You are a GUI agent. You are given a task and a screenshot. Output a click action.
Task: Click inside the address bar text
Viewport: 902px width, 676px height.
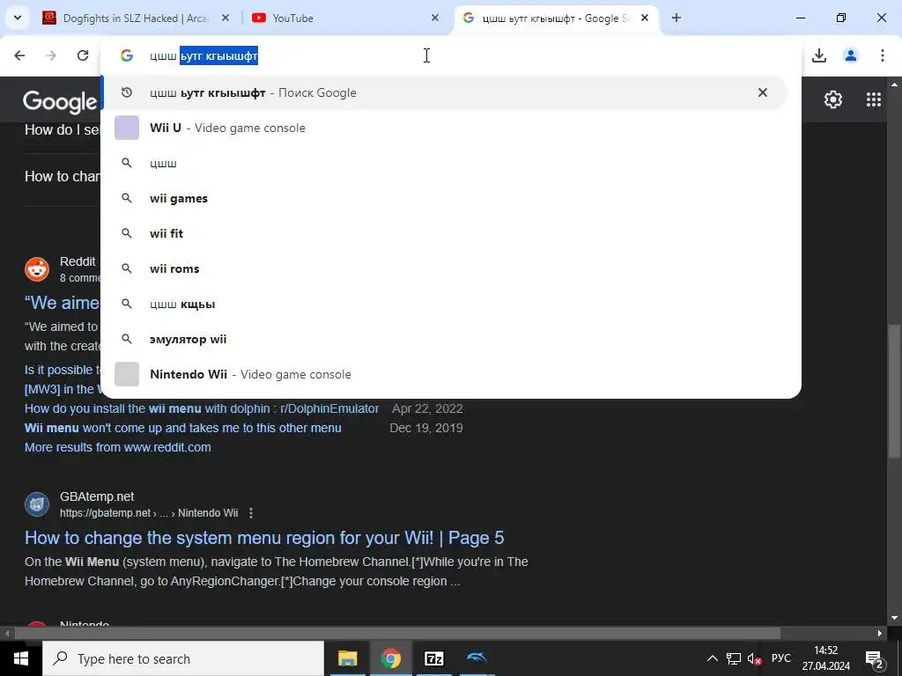203,55
